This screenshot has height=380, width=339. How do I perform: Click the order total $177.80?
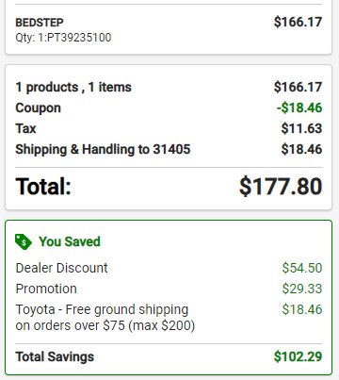pyautogui.click(x=281, y=187)
